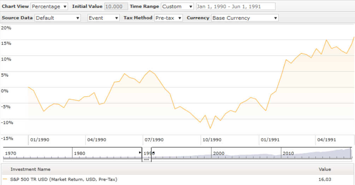Click the left handle arrow of timeline range
The width and height of the screenshot is (355, 185).
click(x=141, y=153)
